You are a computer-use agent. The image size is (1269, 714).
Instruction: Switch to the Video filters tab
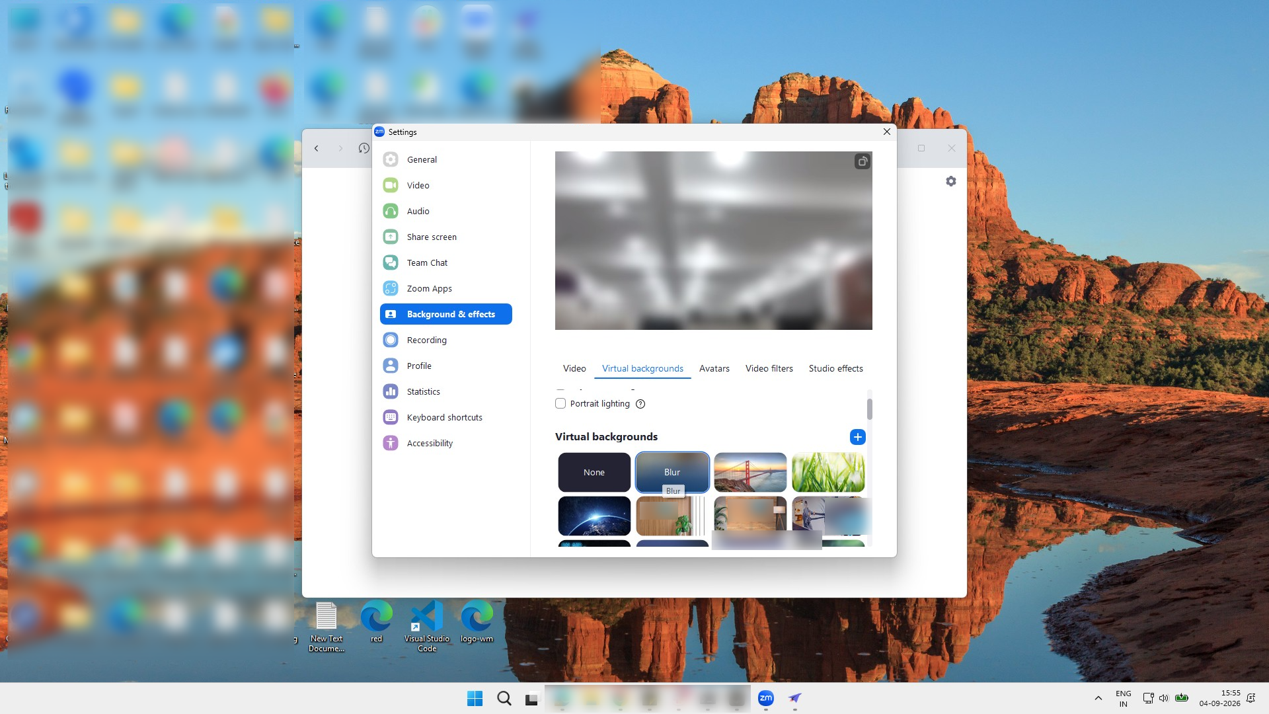coord(769,368)
